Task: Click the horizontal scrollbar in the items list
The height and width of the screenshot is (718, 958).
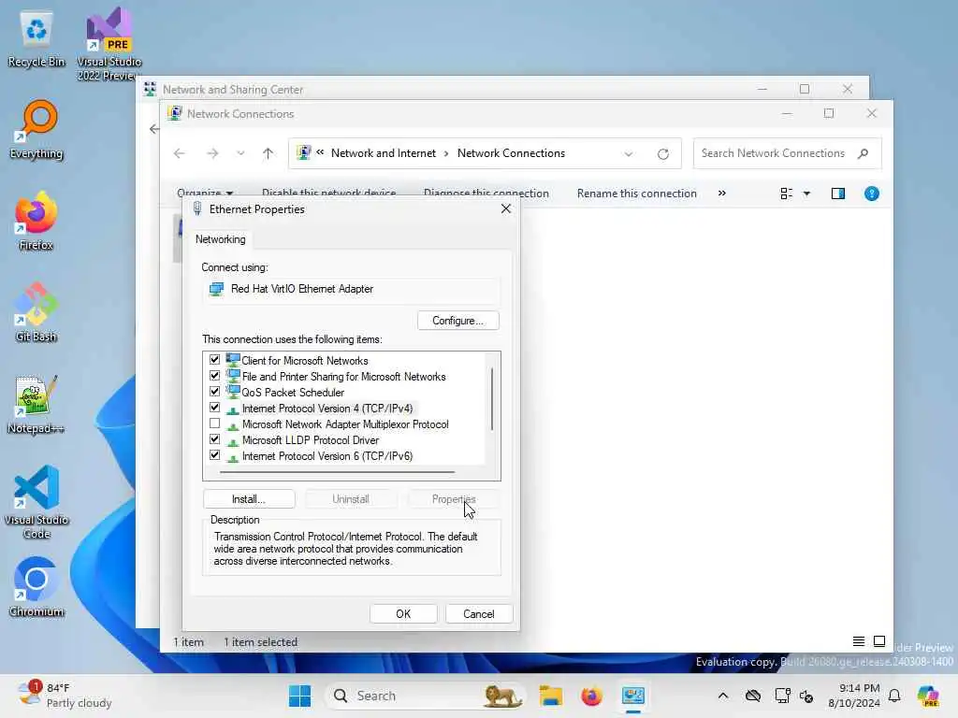Action: pyautogui.click(x=337, y=472)
